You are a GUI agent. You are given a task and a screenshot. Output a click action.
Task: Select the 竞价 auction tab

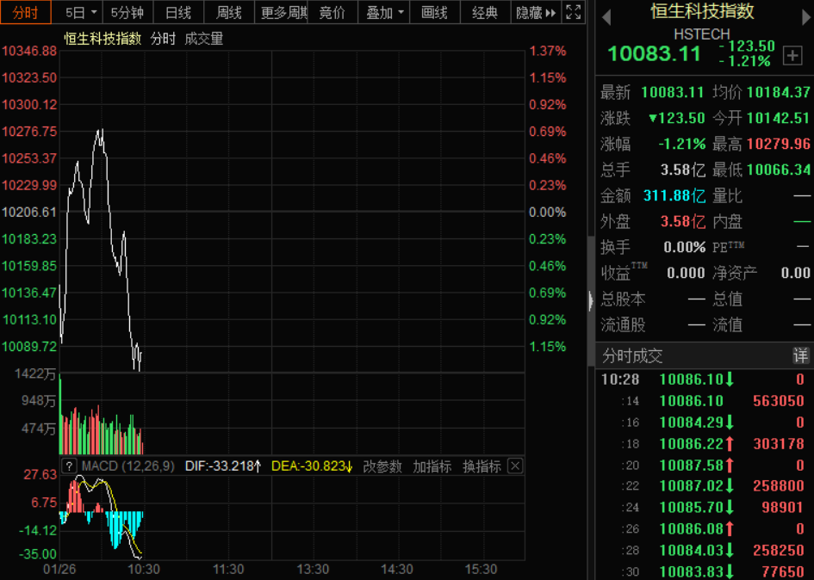pyautogui.click(x=332, y=12)
